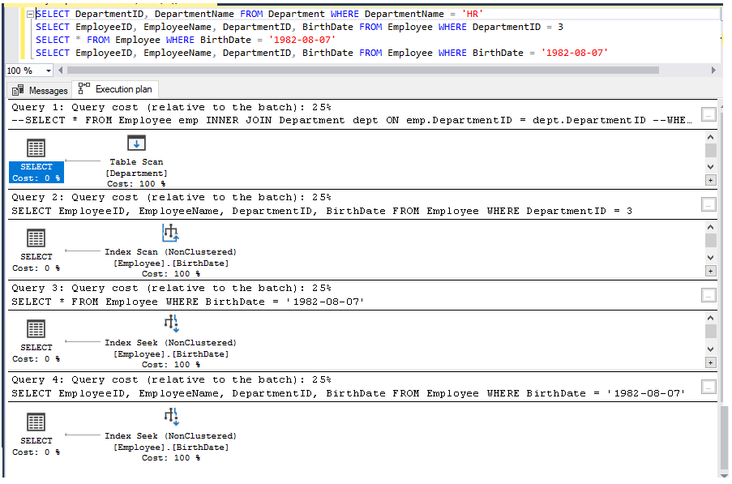This screenshot has width=732, height=484.
Task: Toggle the Query 3 header box button
Action: click(708, 296)
